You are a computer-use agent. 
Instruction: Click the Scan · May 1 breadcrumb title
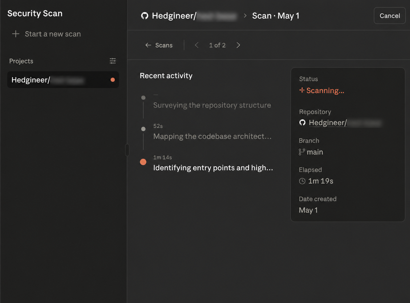point(276,16)
